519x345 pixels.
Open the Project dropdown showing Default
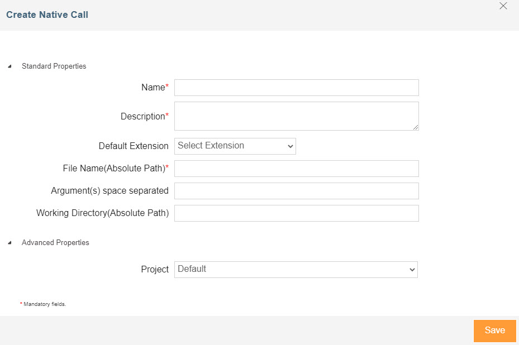click(296, 269)
